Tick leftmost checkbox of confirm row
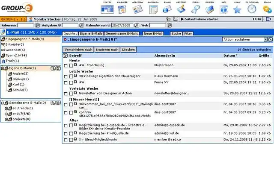Viewport: 274px width, 182px height. click(x=66, y=113)
